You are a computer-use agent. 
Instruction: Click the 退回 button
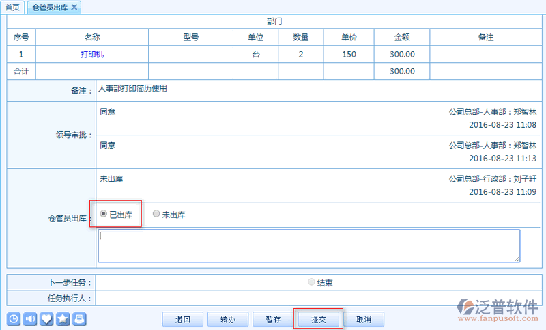click(183, 319)
